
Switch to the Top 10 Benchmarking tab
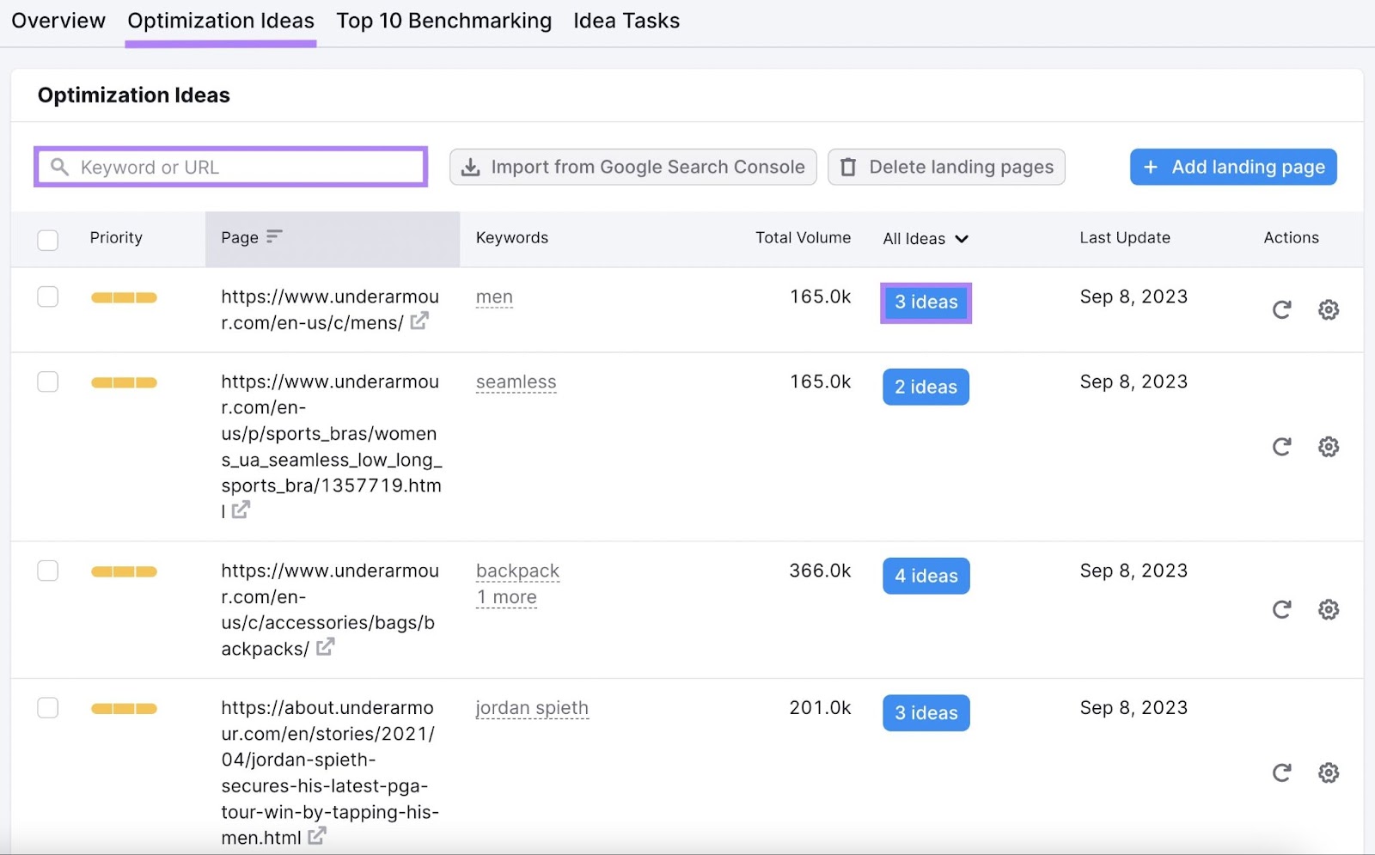(x=443, y=20)
